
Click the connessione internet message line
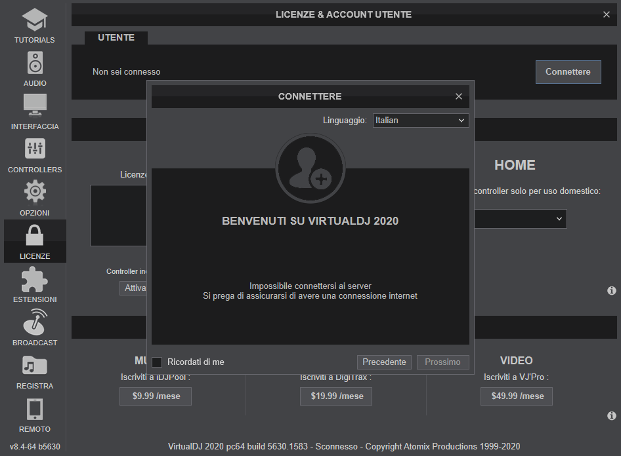(310, 296)
